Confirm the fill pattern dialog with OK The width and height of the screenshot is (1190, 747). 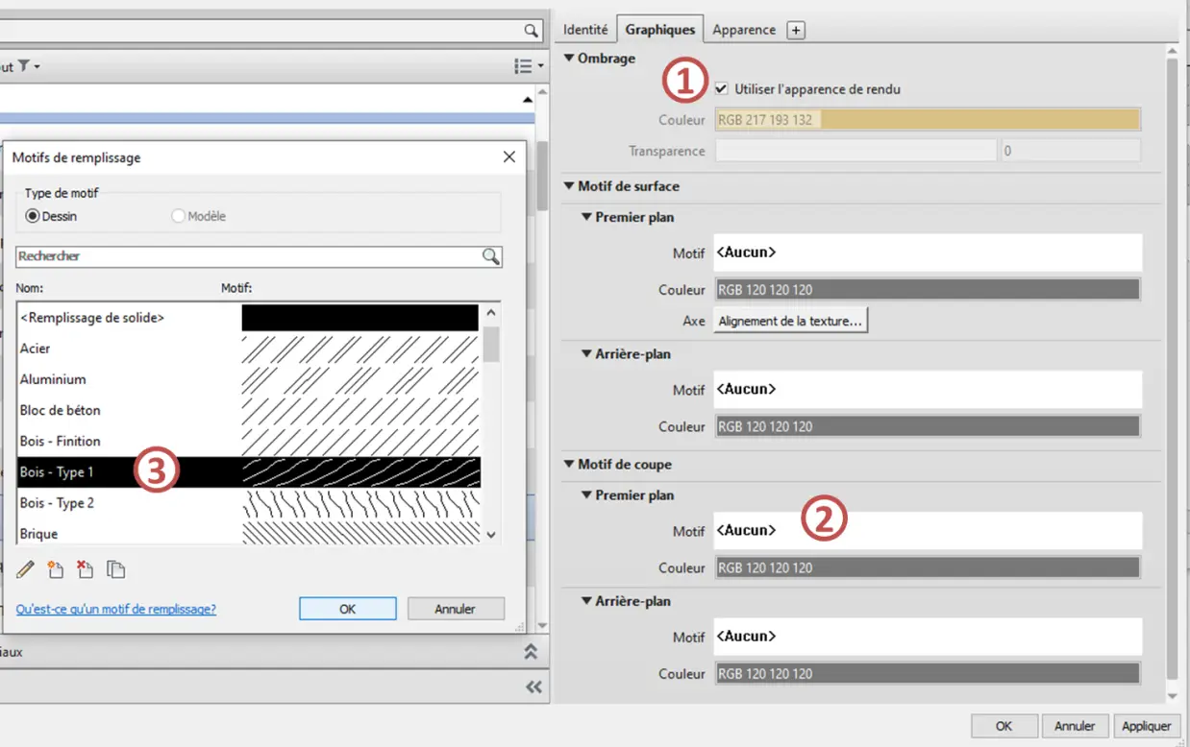[x=348, y=609]
